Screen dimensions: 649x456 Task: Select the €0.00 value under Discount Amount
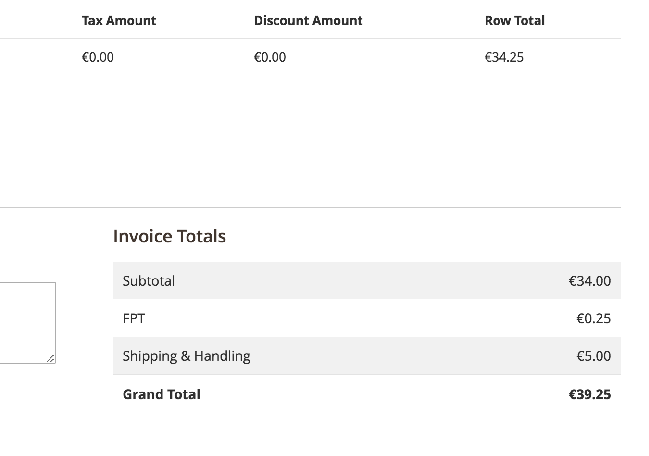[x=270, y=57]
